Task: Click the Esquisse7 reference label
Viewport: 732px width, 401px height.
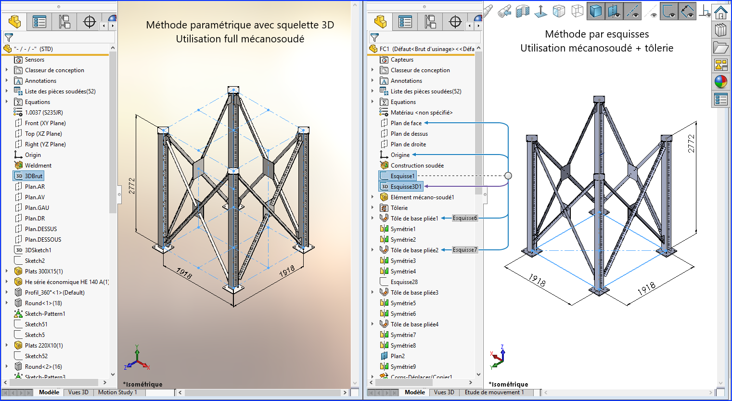Action: coord(465,250)
